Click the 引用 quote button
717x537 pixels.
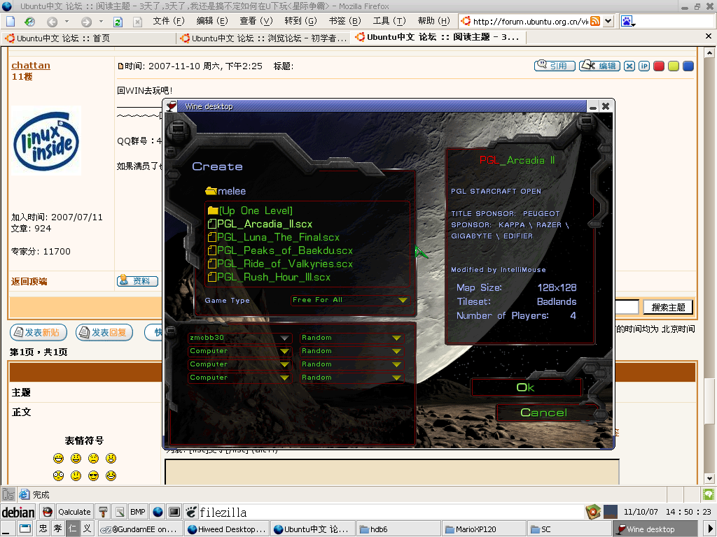click(555, 66)
